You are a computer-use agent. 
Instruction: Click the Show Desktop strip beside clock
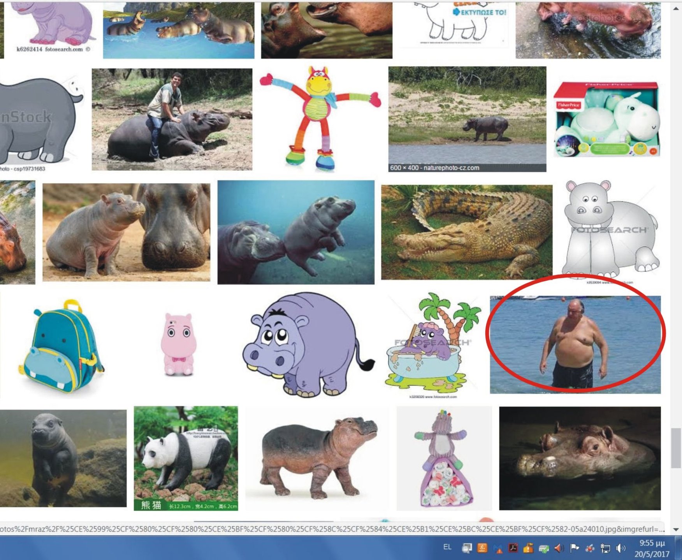(678, 548)
